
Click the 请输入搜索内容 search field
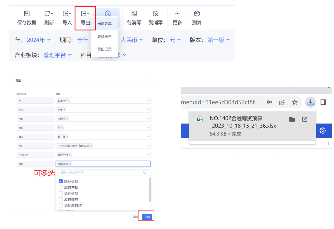[x=101, y=173]
